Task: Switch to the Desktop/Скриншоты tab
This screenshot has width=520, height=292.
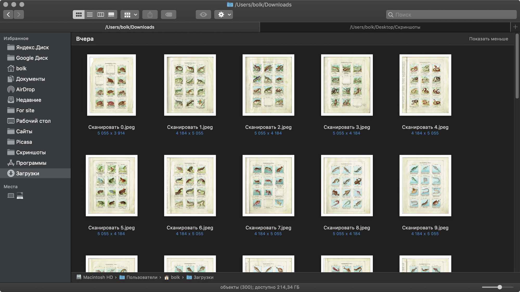Action: 385,27
